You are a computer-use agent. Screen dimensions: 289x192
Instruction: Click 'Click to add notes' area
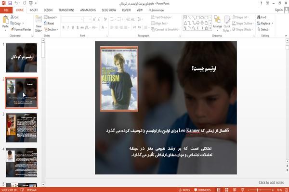(271, 182)
